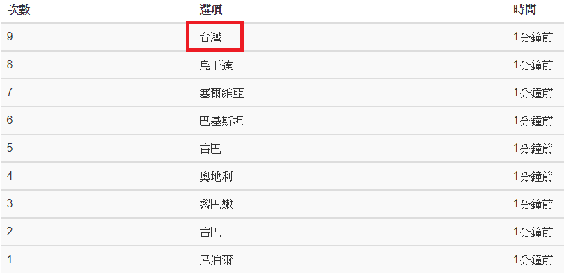Click 1分鐘前 in the 台灣 row
Viewport: 564px width, 277px height.
click(x=533, y=38)
